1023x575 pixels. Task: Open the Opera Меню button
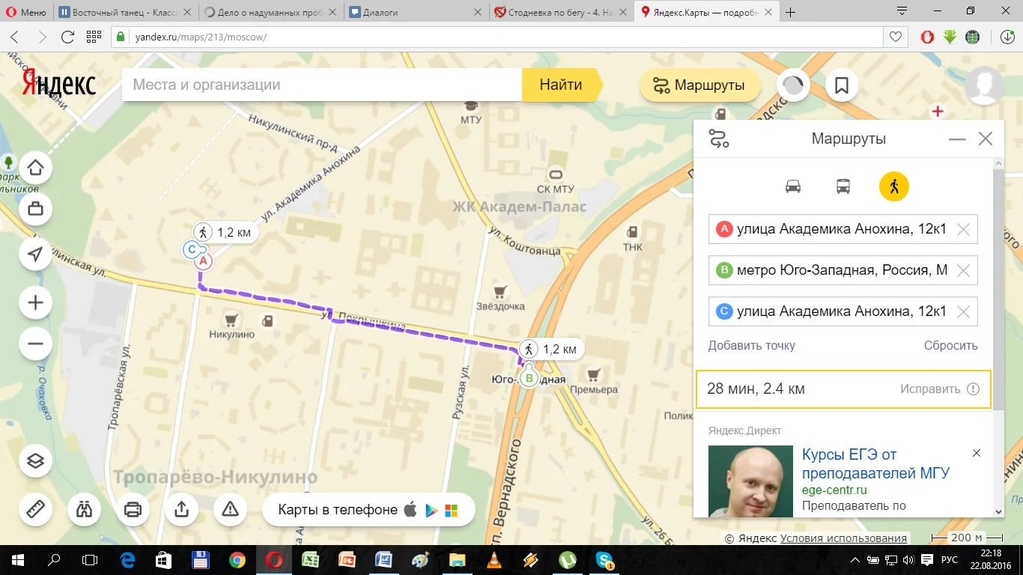[x=26, y=12]
